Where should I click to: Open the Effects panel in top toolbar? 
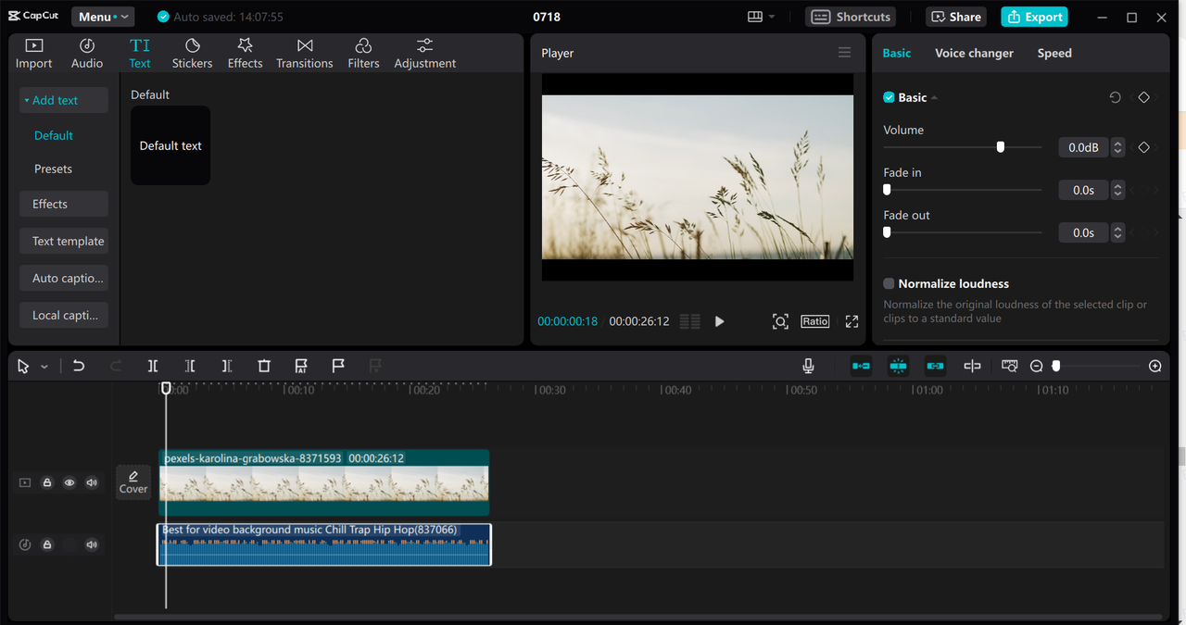point(245,54)
